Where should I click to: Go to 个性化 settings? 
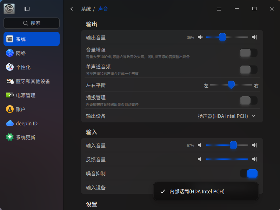pos(32,67)
